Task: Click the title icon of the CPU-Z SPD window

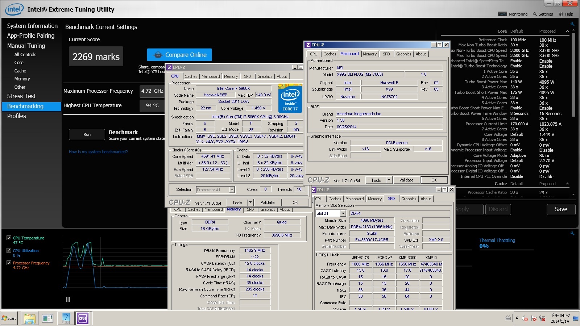Action: [314, 189]
